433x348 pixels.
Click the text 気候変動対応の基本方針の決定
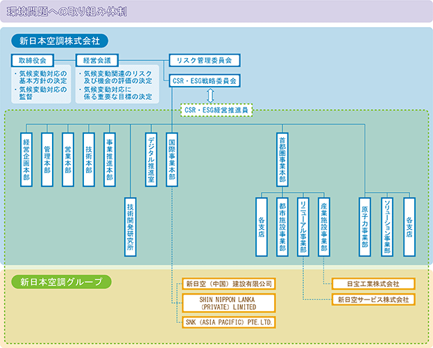43,77
